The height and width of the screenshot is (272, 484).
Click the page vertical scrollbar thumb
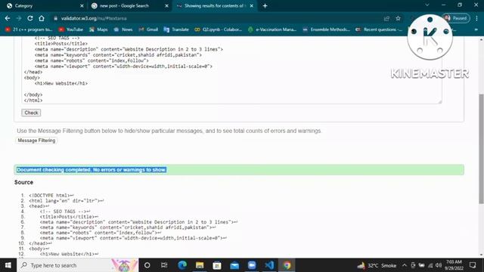click(481, 148)
